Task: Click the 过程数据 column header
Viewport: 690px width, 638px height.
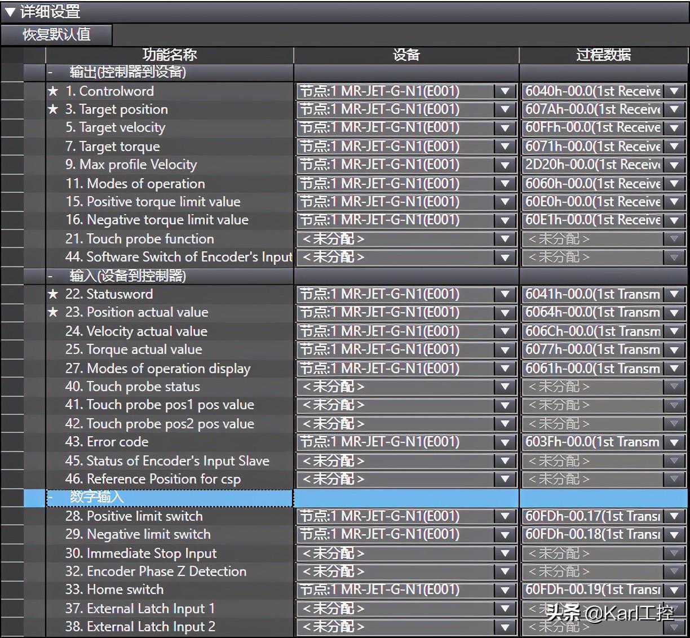Action: pyautogui.click(x=603, y=55)
